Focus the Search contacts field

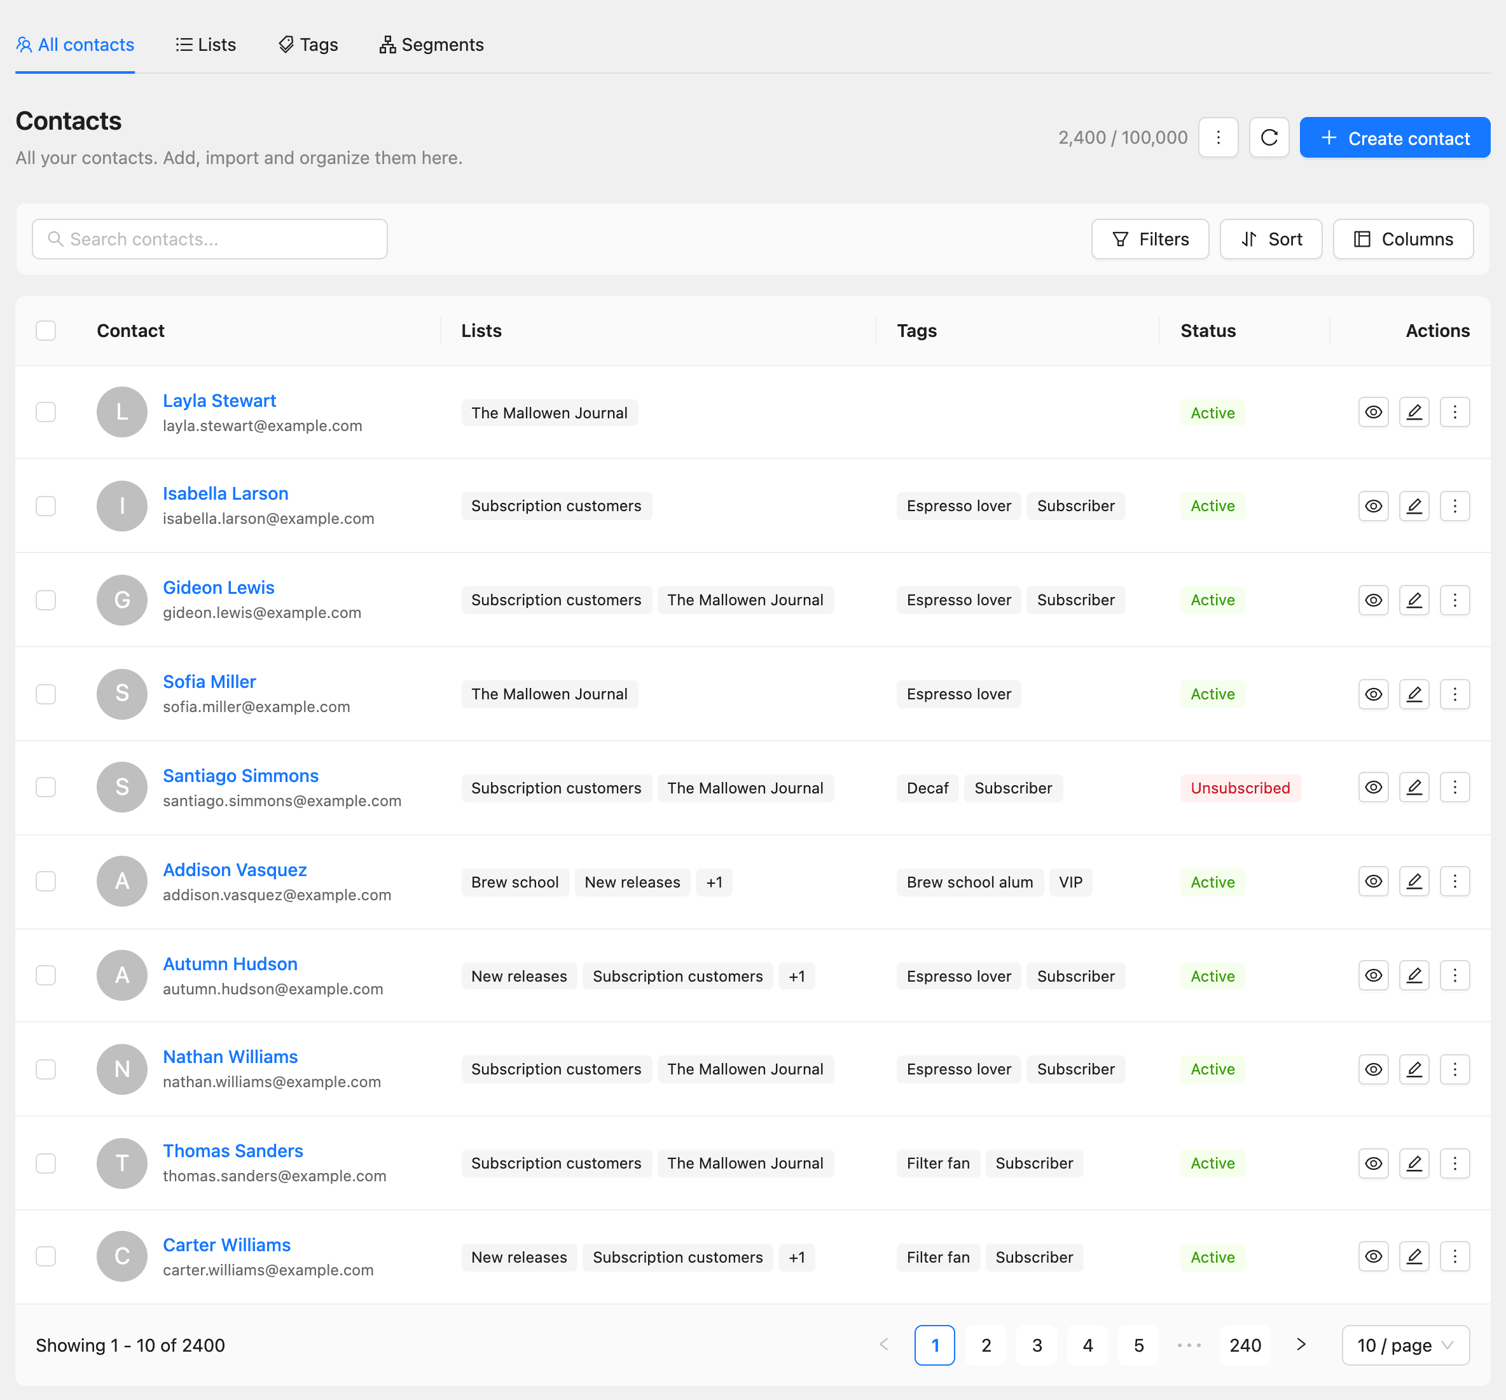[210, 239]
